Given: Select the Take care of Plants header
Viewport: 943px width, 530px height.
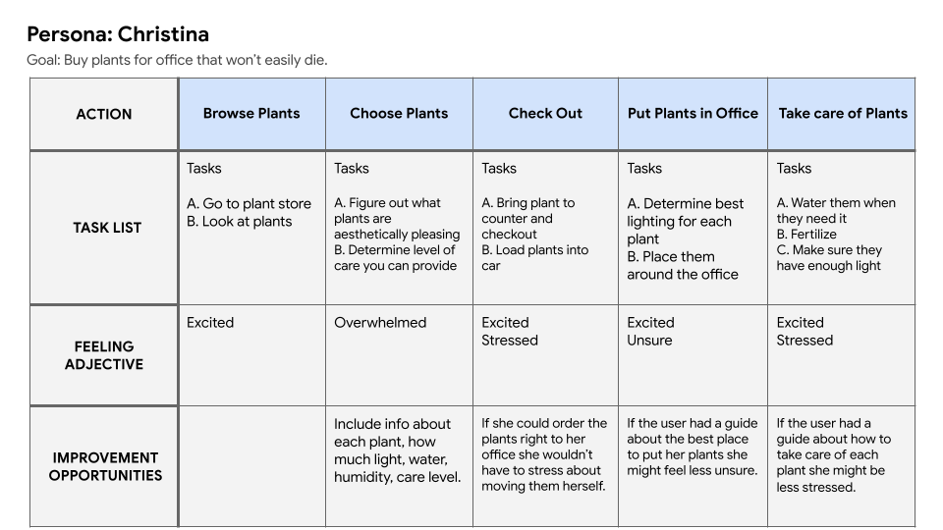Looking at the screenshot, I should coord(842,114).
